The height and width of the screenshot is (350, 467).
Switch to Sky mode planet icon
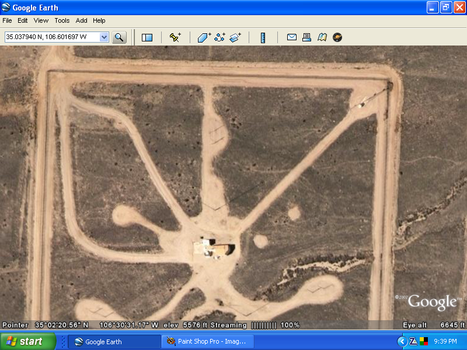pyautogui.click(x=337, y=37)
